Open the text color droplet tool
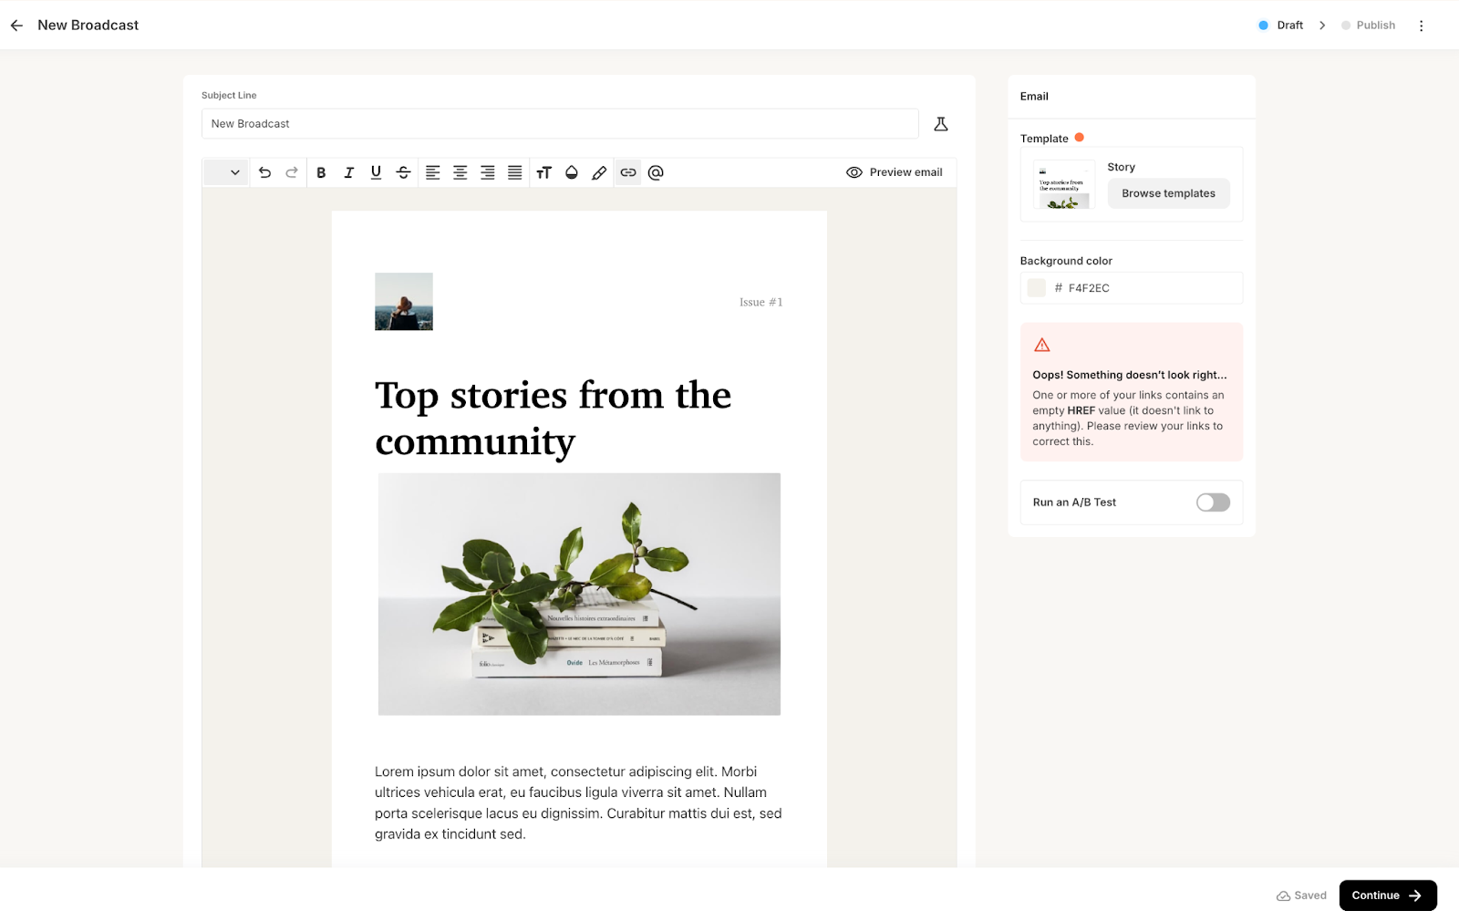1459x921 pixels. coord(572,172)
